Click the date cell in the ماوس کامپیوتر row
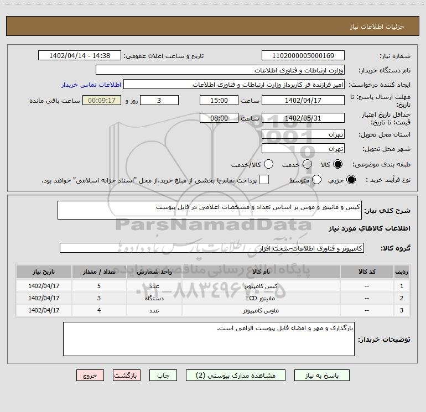Screen dimensions: 426x412 click(44, 310)
